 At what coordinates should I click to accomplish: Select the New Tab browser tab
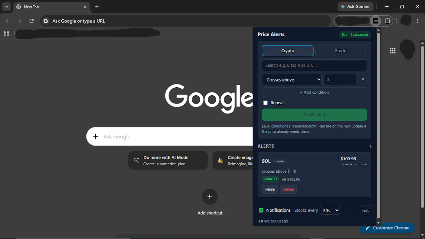pos(52,7)
